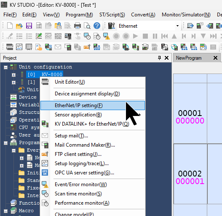222x216 pixels.
Task: Click the CC network icon in the bottom toolbar
Action: pos(194,47)
